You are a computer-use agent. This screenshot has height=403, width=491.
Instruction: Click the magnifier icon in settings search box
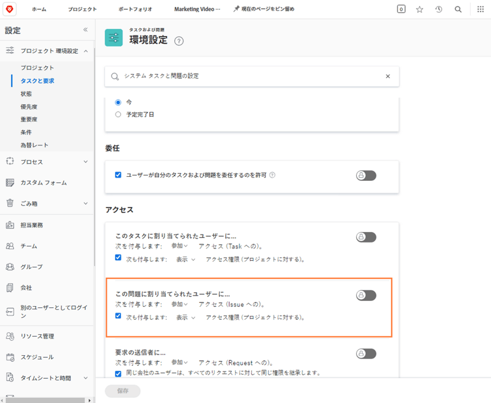pyautogui.click(x=115, y=77)
